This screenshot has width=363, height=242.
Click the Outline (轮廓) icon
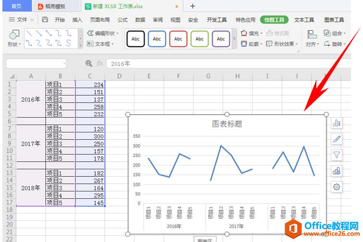click(x=244, y=44)
